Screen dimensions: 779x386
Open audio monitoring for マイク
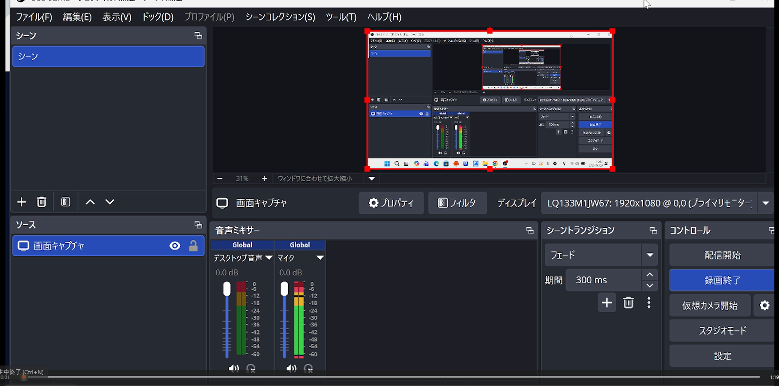tap(308, 368)
